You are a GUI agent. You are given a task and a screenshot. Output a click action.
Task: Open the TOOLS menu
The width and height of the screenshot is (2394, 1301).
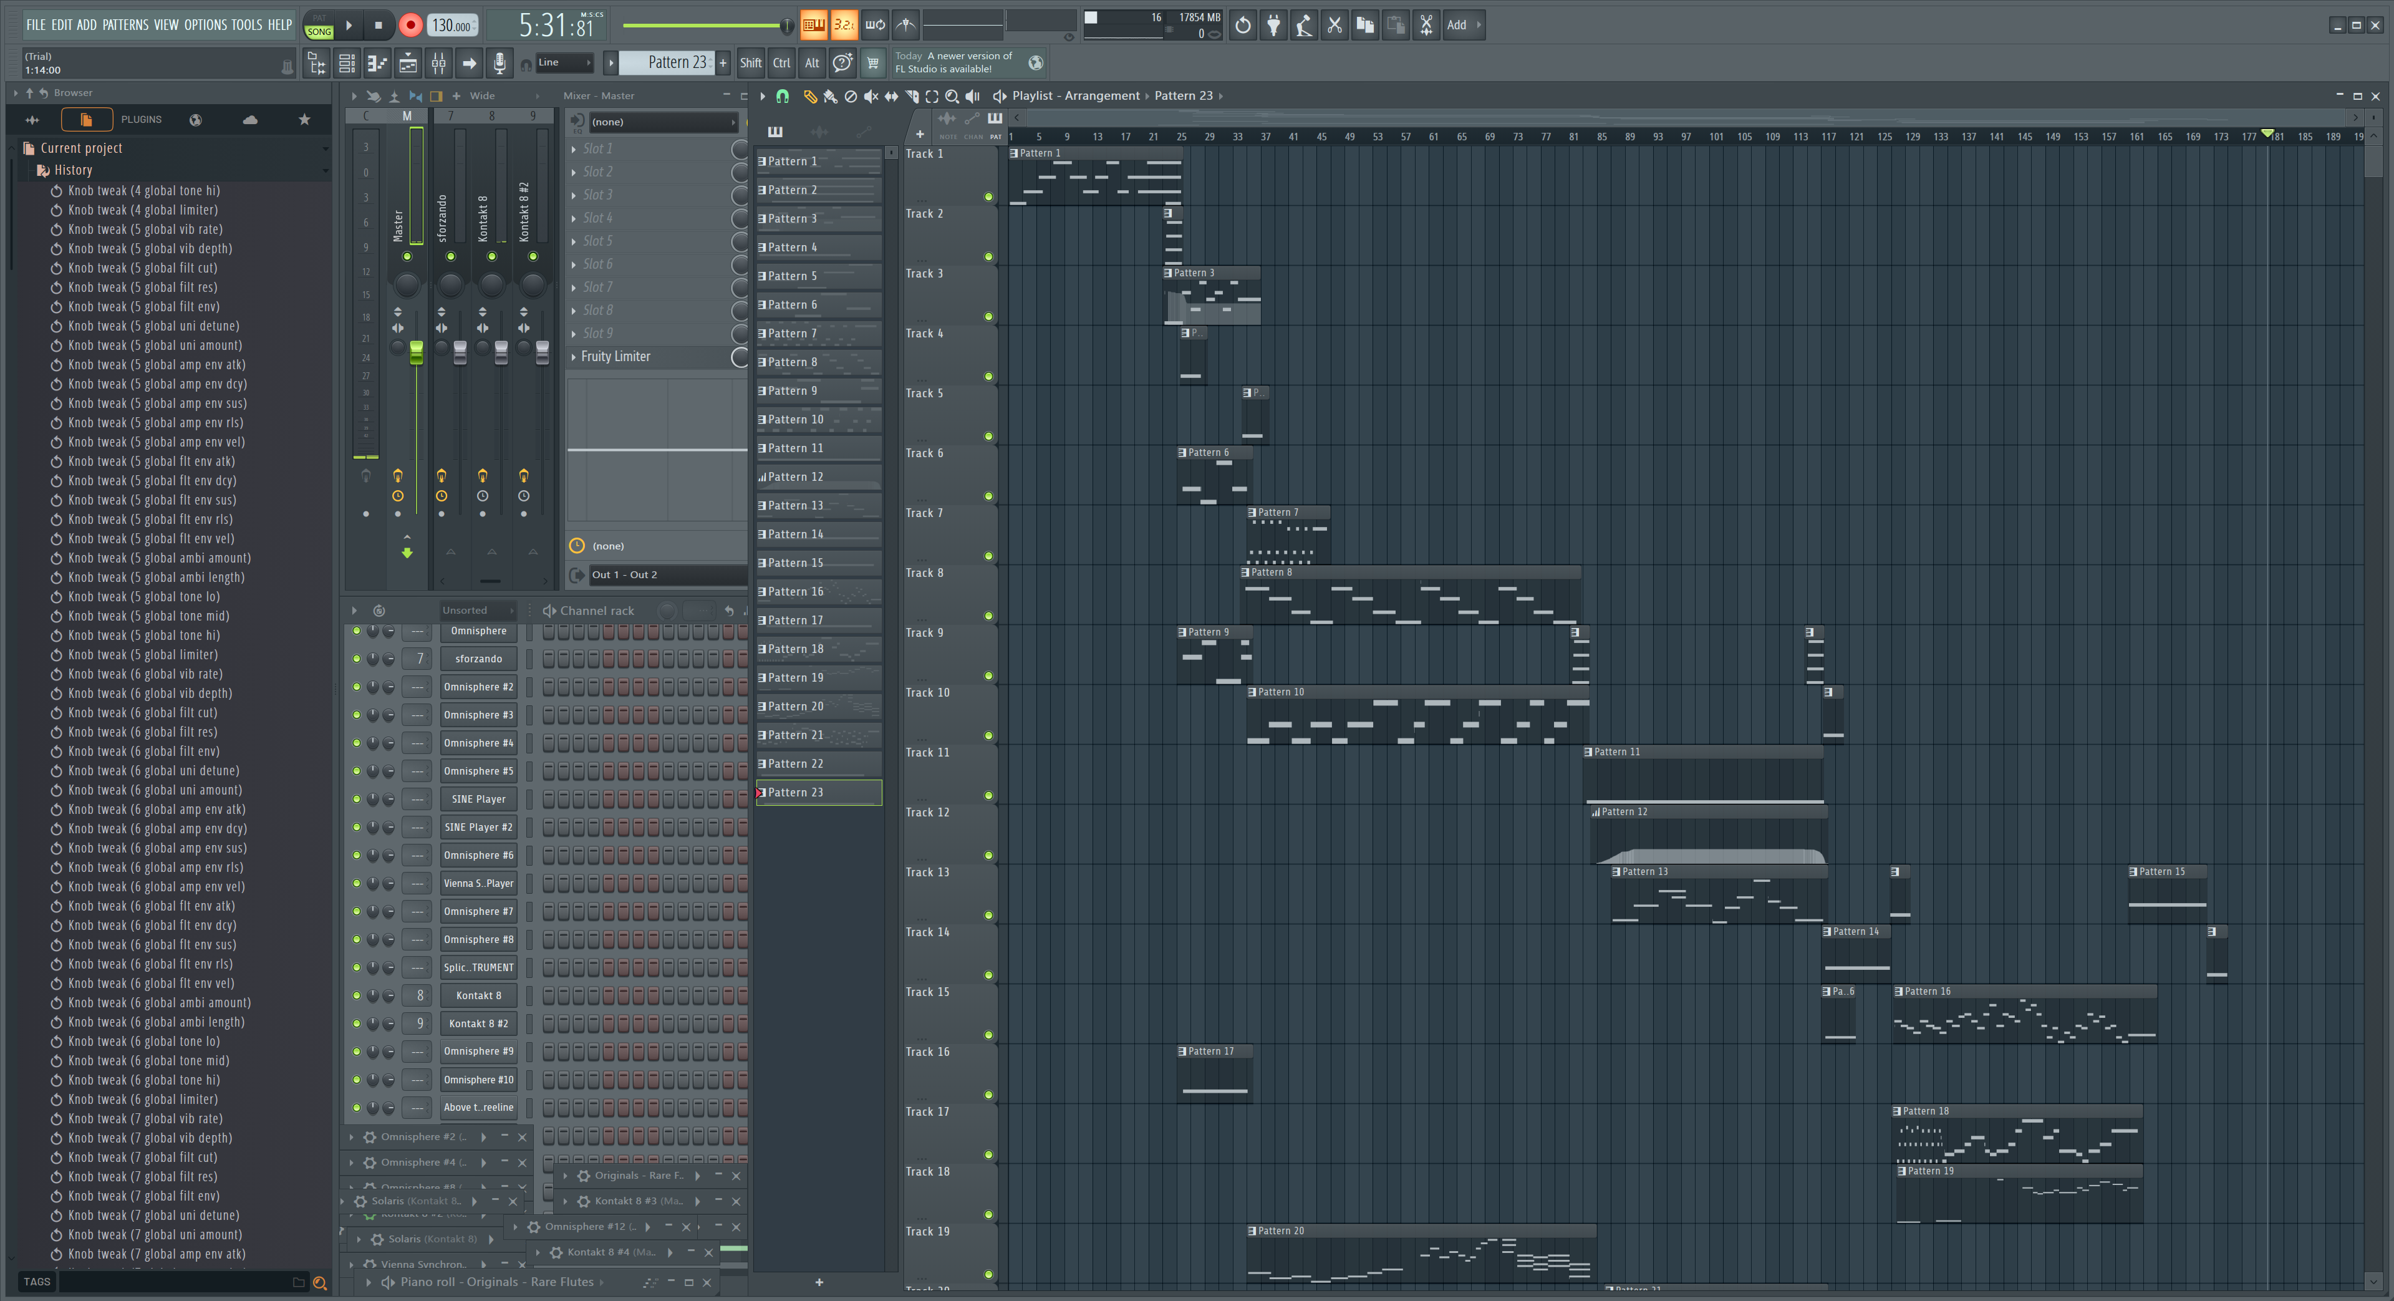[x=246, y=25]
